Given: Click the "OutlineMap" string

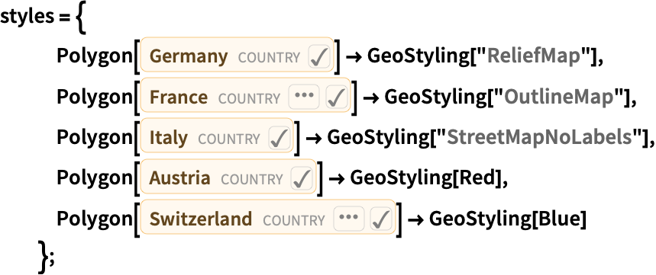Looking at the screenshot, I should coord(563,98).
